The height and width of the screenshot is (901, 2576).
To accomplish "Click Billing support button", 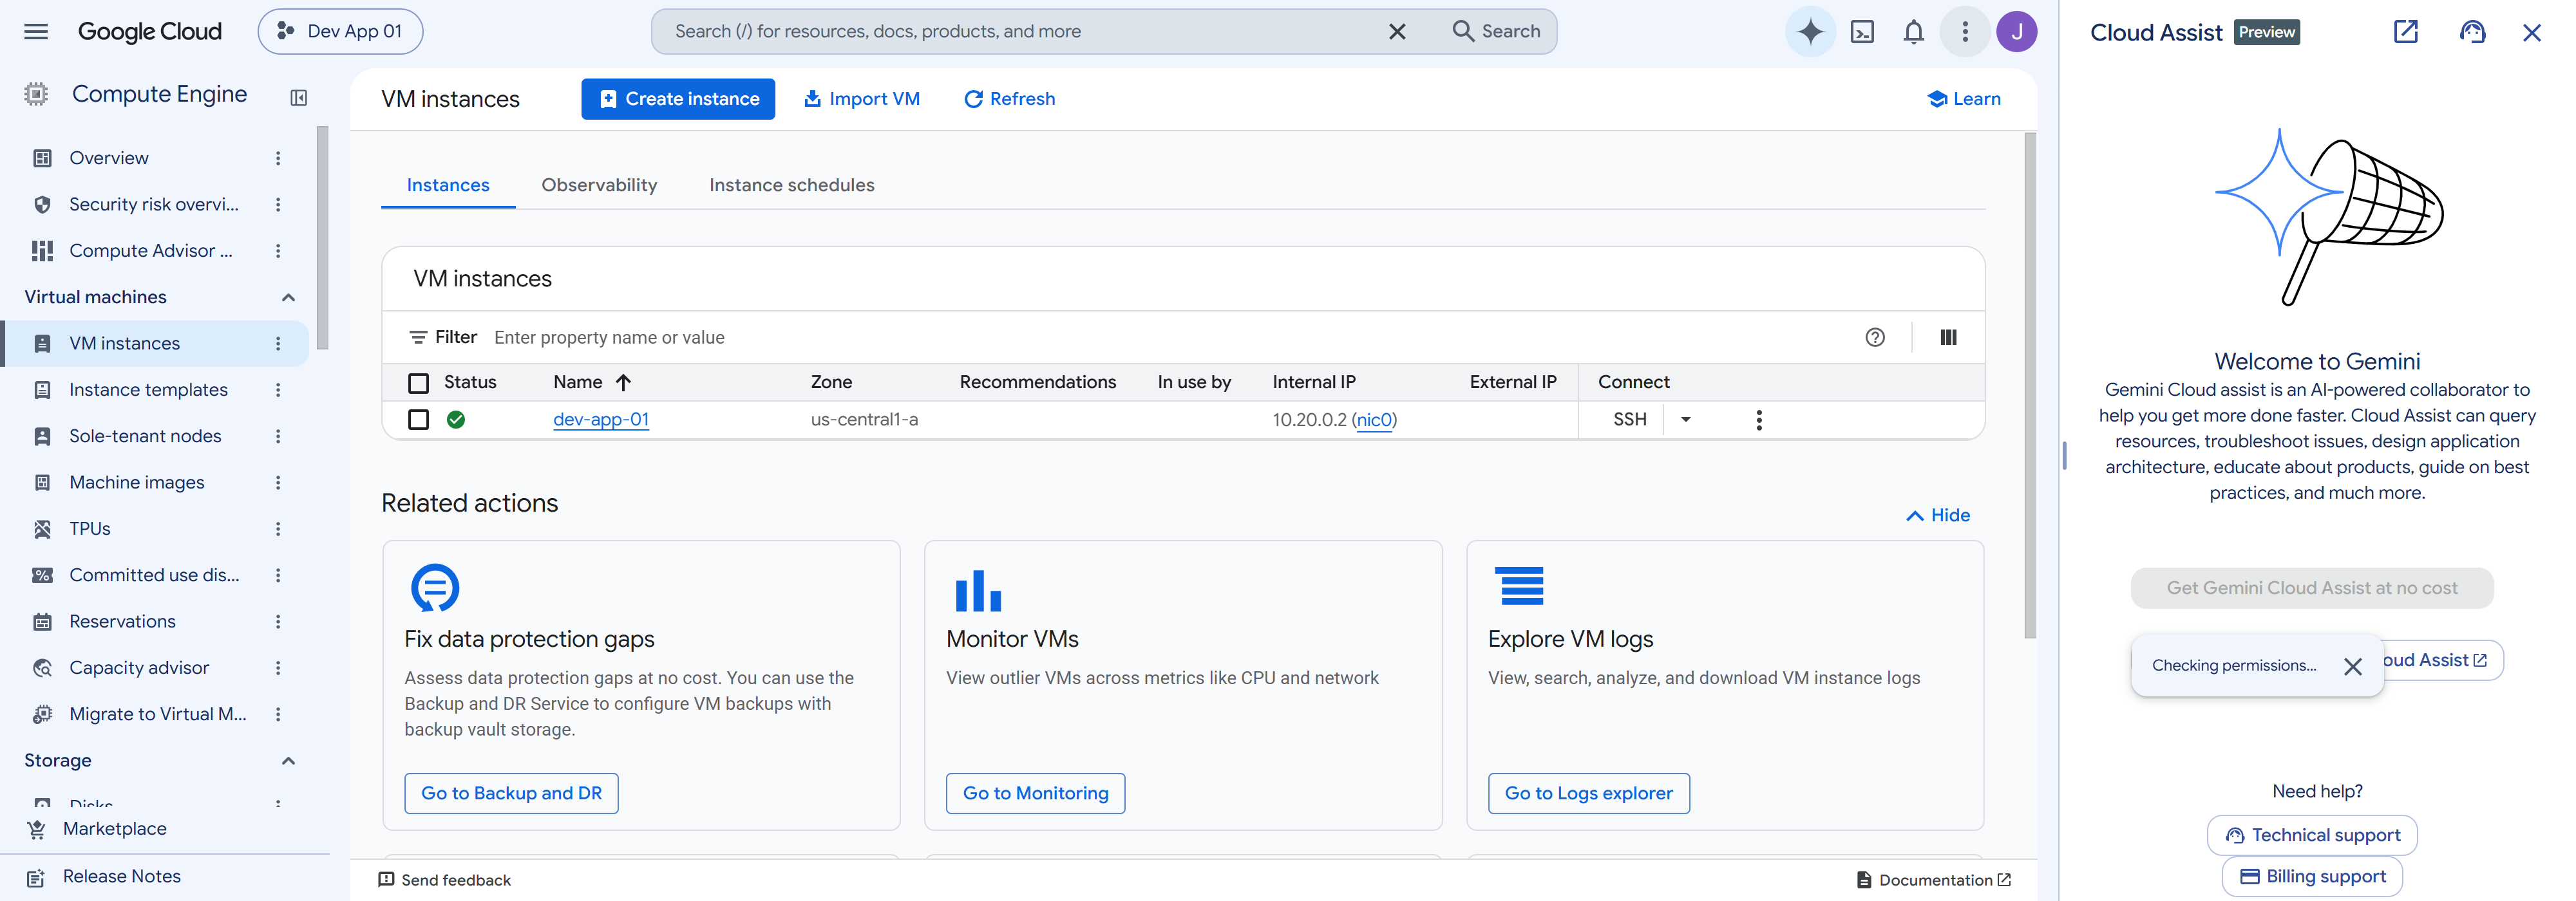I will coord(2312,876).
